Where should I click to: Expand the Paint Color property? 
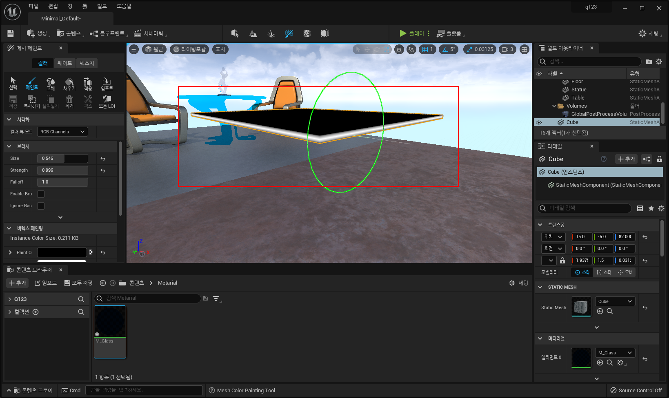[10, 252]
